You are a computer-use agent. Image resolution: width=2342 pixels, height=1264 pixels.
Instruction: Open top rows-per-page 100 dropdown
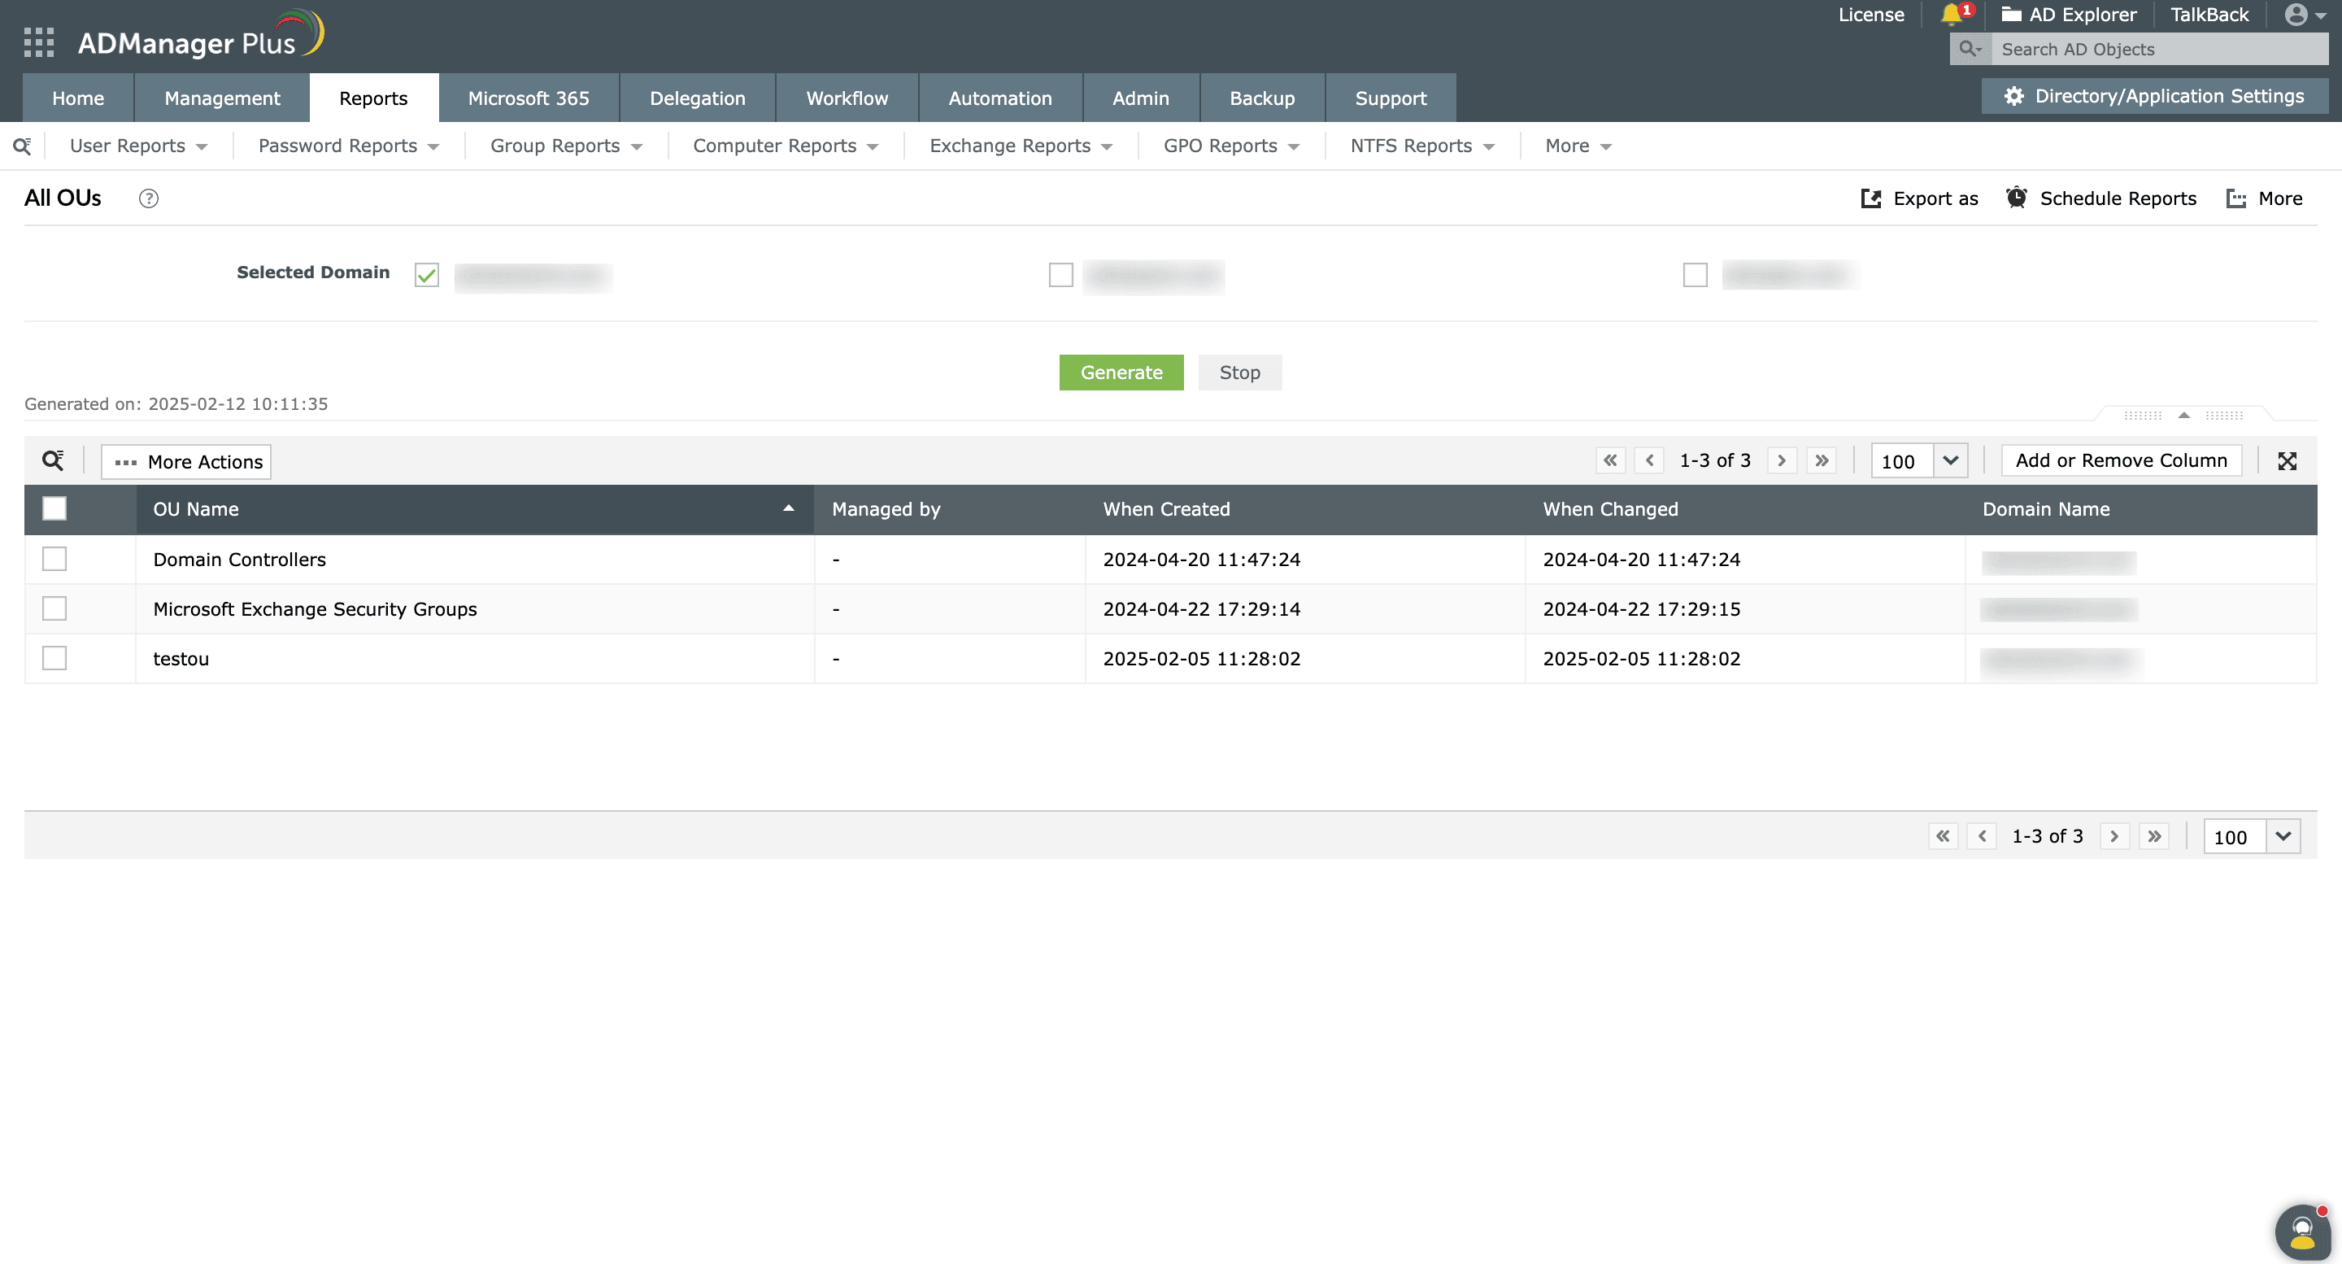pos(1949,461)
